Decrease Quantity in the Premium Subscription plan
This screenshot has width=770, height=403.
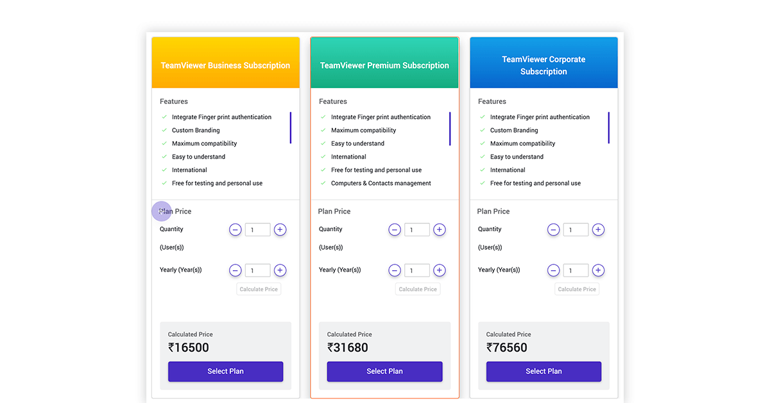(395, 230)
